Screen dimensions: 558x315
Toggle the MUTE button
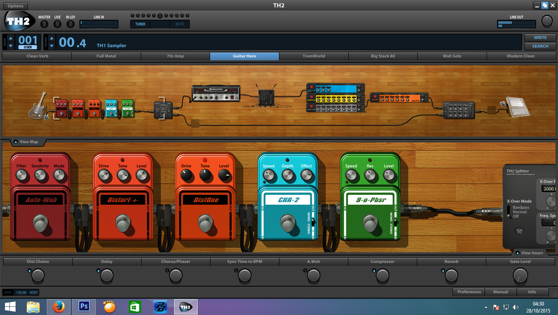tap(180, 24)
